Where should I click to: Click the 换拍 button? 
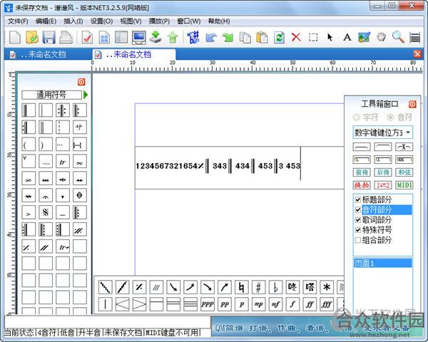[362, 185]
